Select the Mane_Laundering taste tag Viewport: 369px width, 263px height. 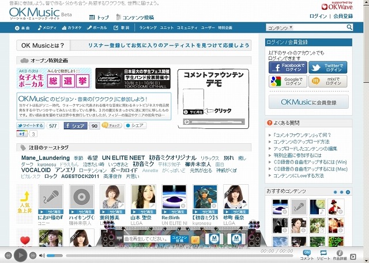pos(46,158)
